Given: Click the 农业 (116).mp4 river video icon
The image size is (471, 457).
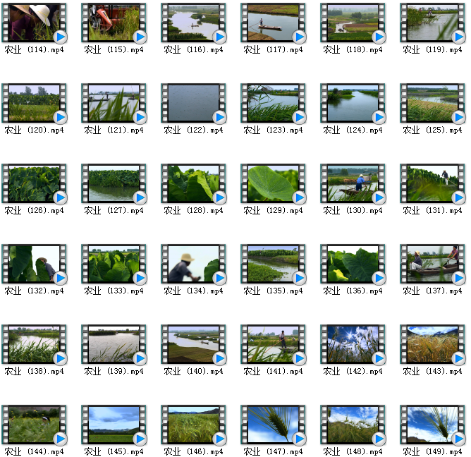Looking at the screenshot, I should click(193, 23).
